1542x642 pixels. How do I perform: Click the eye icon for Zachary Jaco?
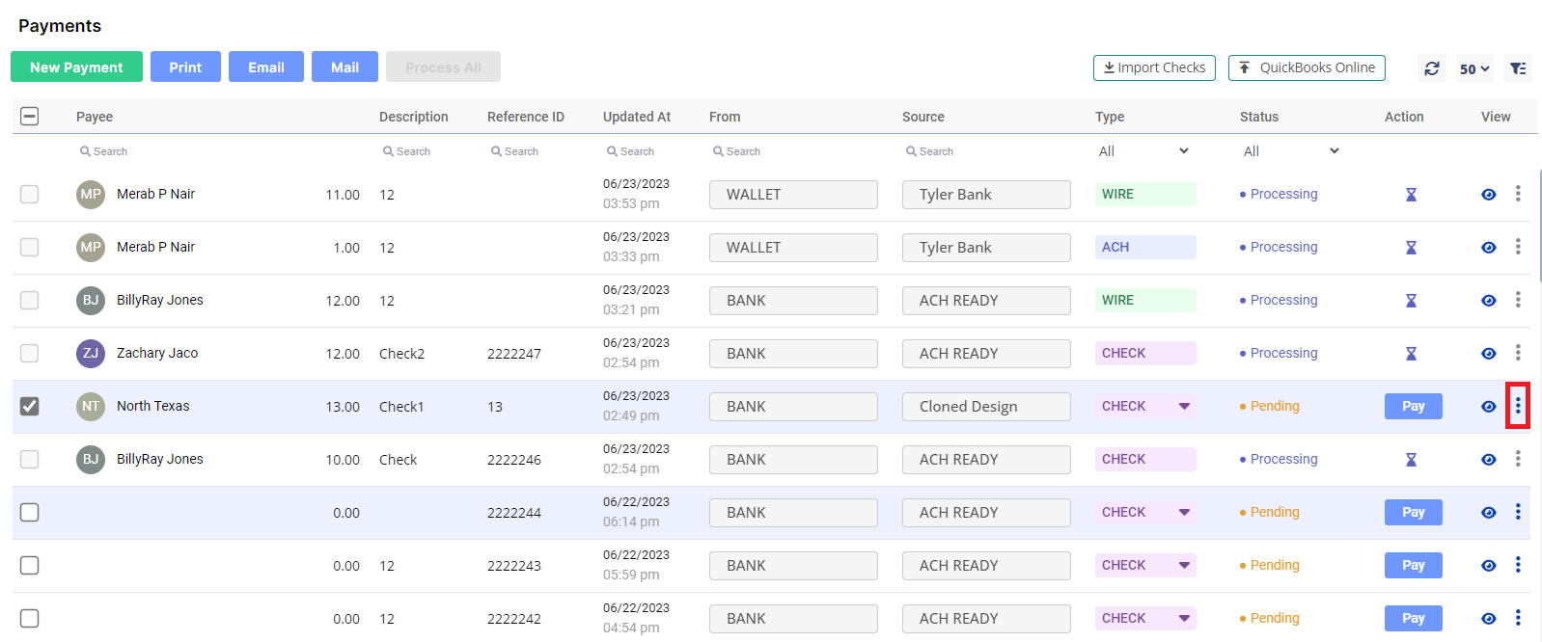pyautogui.click(x=1489, y=354)
